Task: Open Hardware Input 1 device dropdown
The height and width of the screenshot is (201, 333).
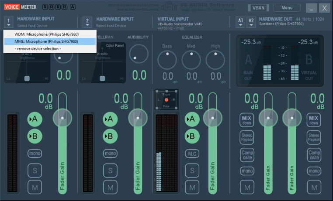Action: [x=8, y=22]
